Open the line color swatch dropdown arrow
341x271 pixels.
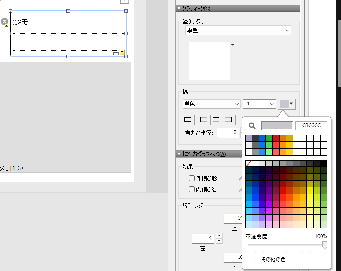292,104
